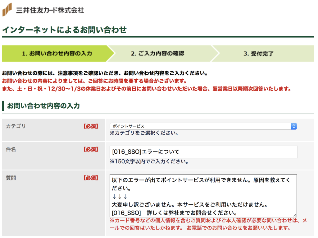
Task: Click the 件名 field label
Action: pyautogui.click(x=11, y=149)
